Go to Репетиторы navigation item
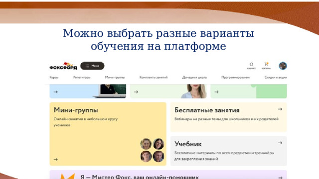This screenshot has width=319, height=179. (x=82, y=78)
